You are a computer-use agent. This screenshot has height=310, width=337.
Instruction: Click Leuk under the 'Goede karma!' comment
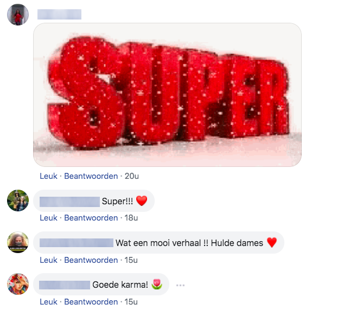click(x=49, y=302)
